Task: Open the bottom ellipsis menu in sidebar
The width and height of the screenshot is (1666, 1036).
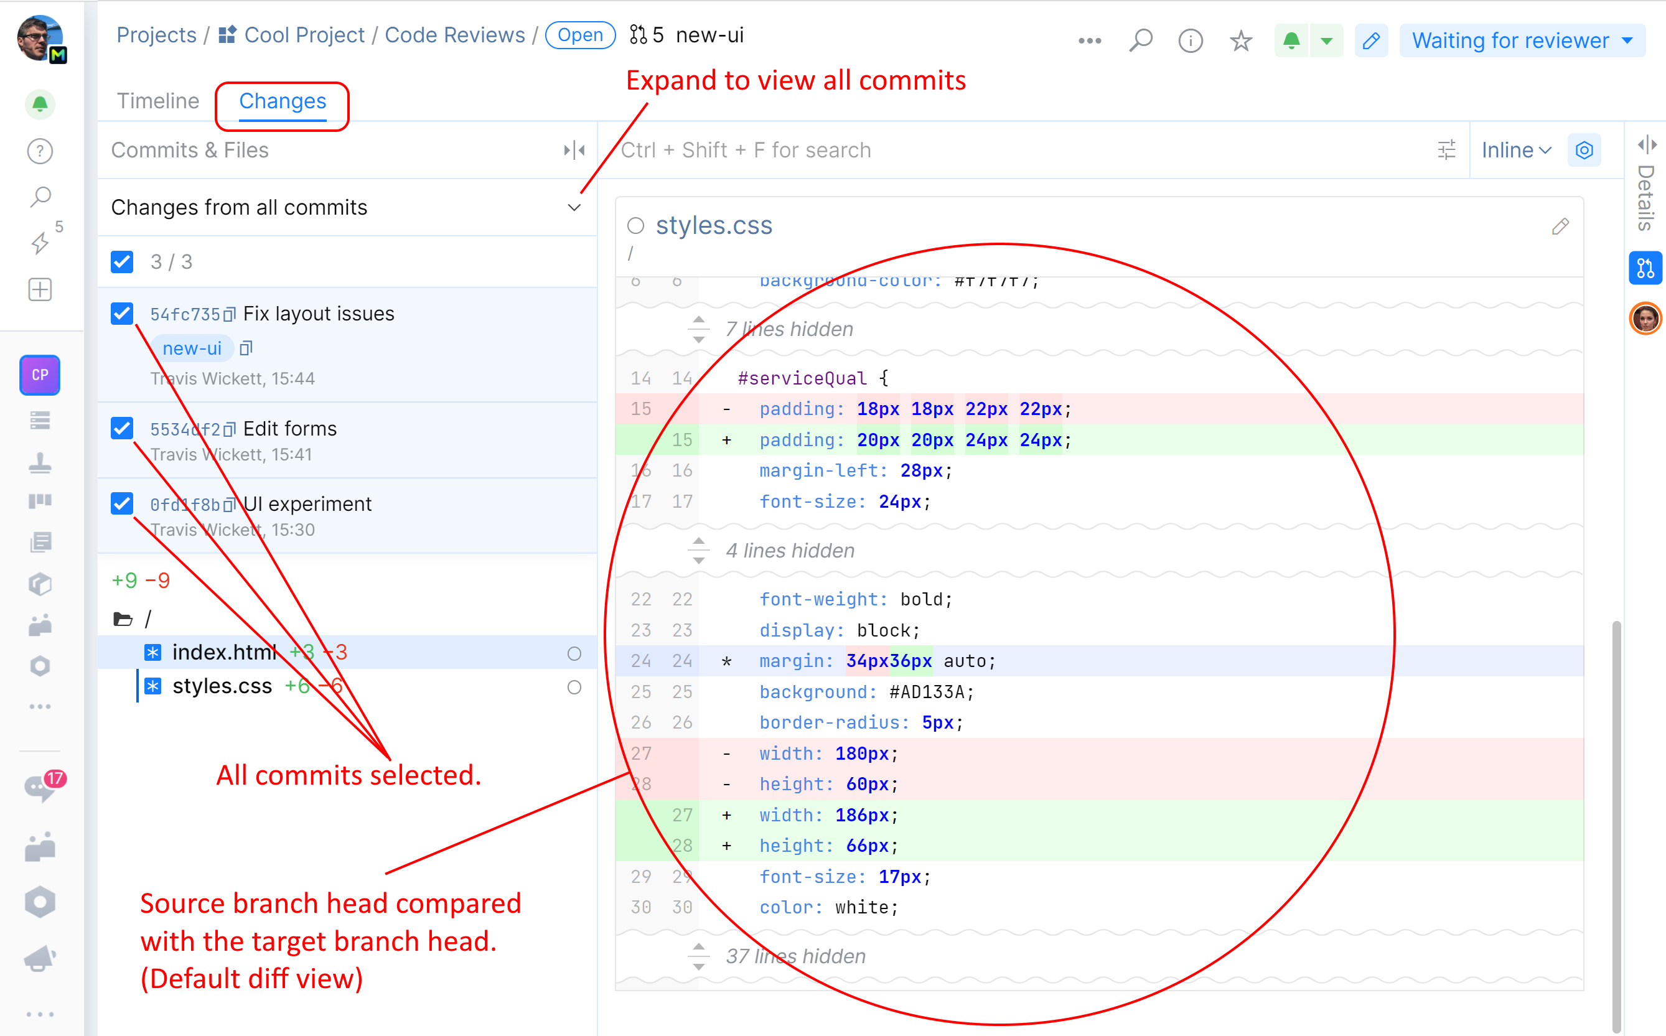Action: click(x=40, y=1014)
